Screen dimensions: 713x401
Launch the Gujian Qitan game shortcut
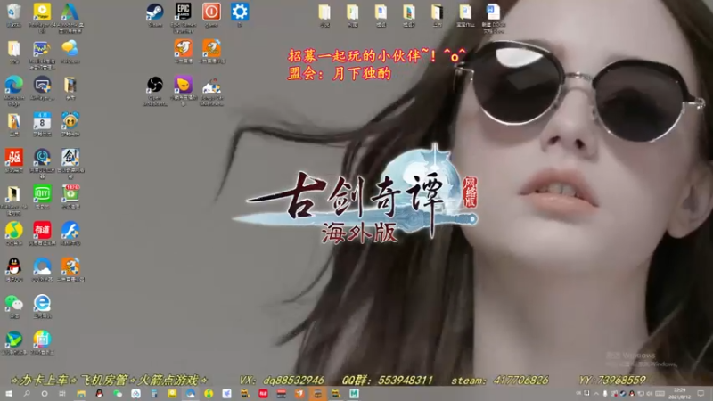coord(70,159)
